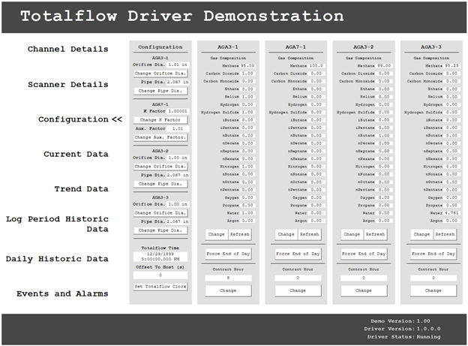The width and height of the screenshot is (468, 346).
Task: Select AGA3-1 Water value 1.00
Action: coord(247,213)
